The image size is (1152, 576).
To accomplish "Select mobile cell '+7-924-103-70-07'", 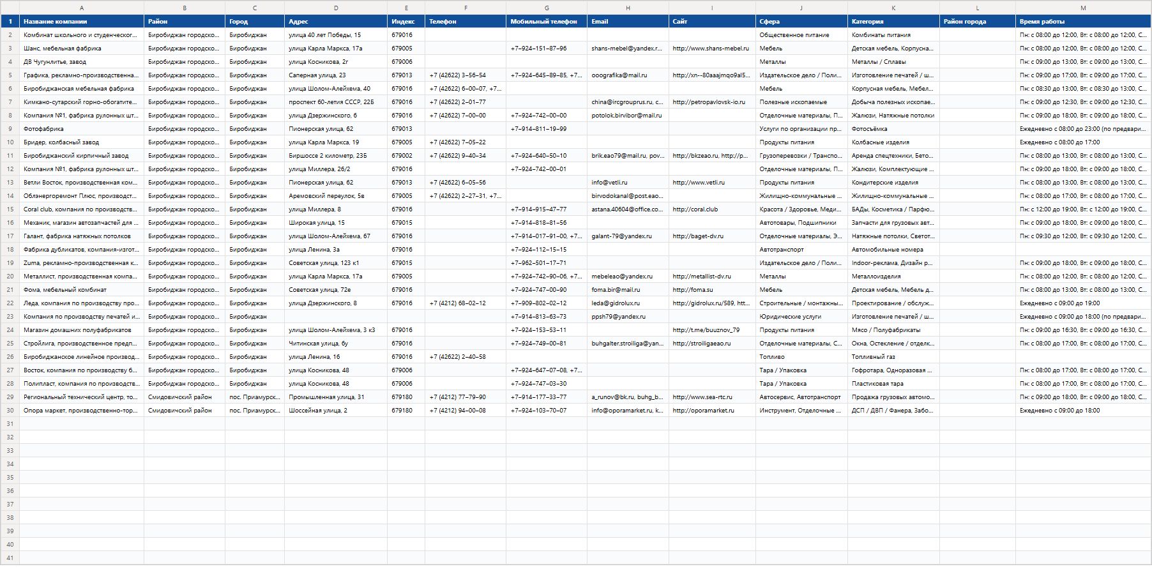I will click(547, 410).
